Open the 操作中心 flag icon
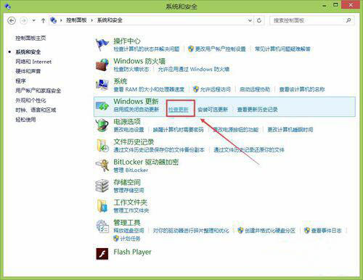The width and height of the screenshot is (363, 280). [x=102, y=44]
